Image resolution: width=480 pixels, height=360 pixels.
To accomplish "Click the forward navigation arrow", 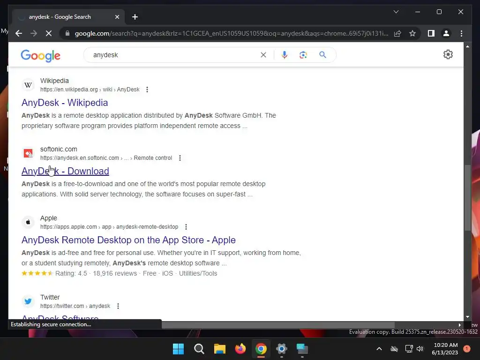I will [34, 33].
